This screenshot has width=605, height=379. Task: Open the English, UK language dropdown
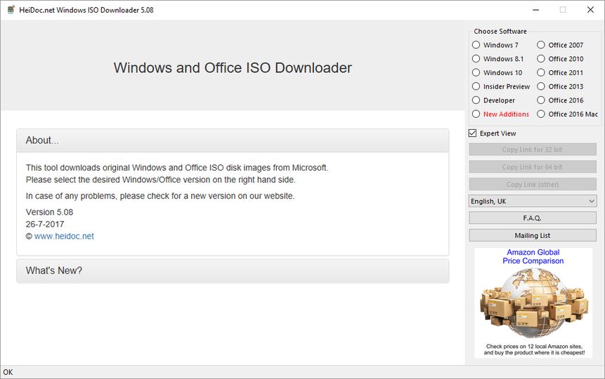pos(533,201)
